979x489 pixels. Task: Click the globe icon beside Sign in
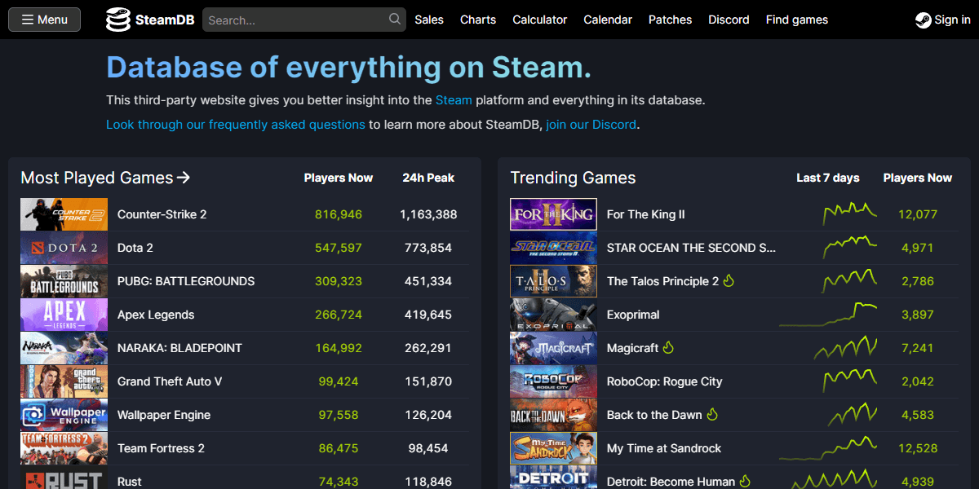pyautogui.click(x=922, y=19)
